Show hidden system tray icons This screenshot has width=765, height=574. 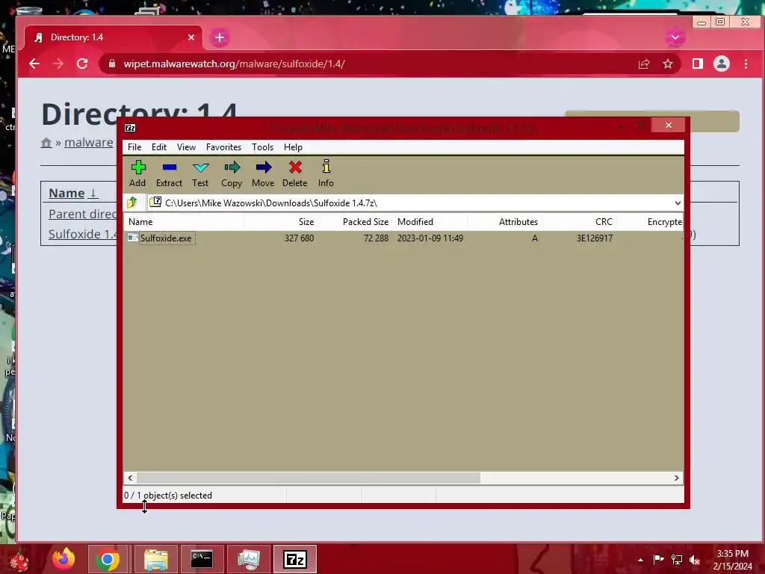click(x=640, y=560)
